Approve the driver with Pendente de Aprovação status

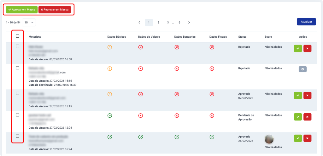[x=298, y=117]
